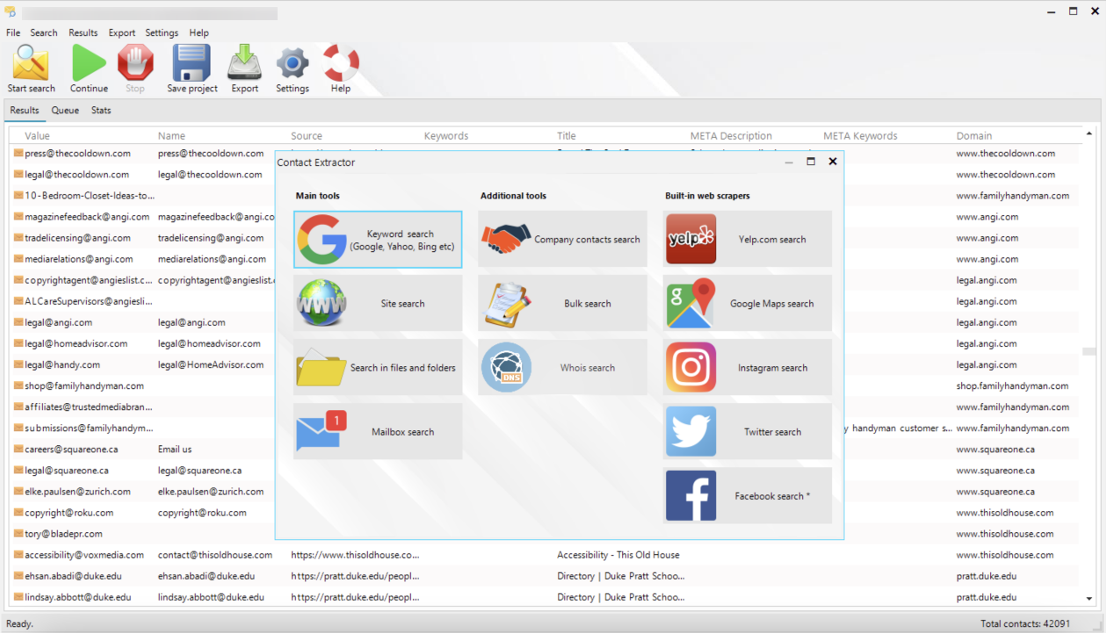Launch Company contacts search
Viewport: 1106px width, 633px height.
[x=562, y=240]
